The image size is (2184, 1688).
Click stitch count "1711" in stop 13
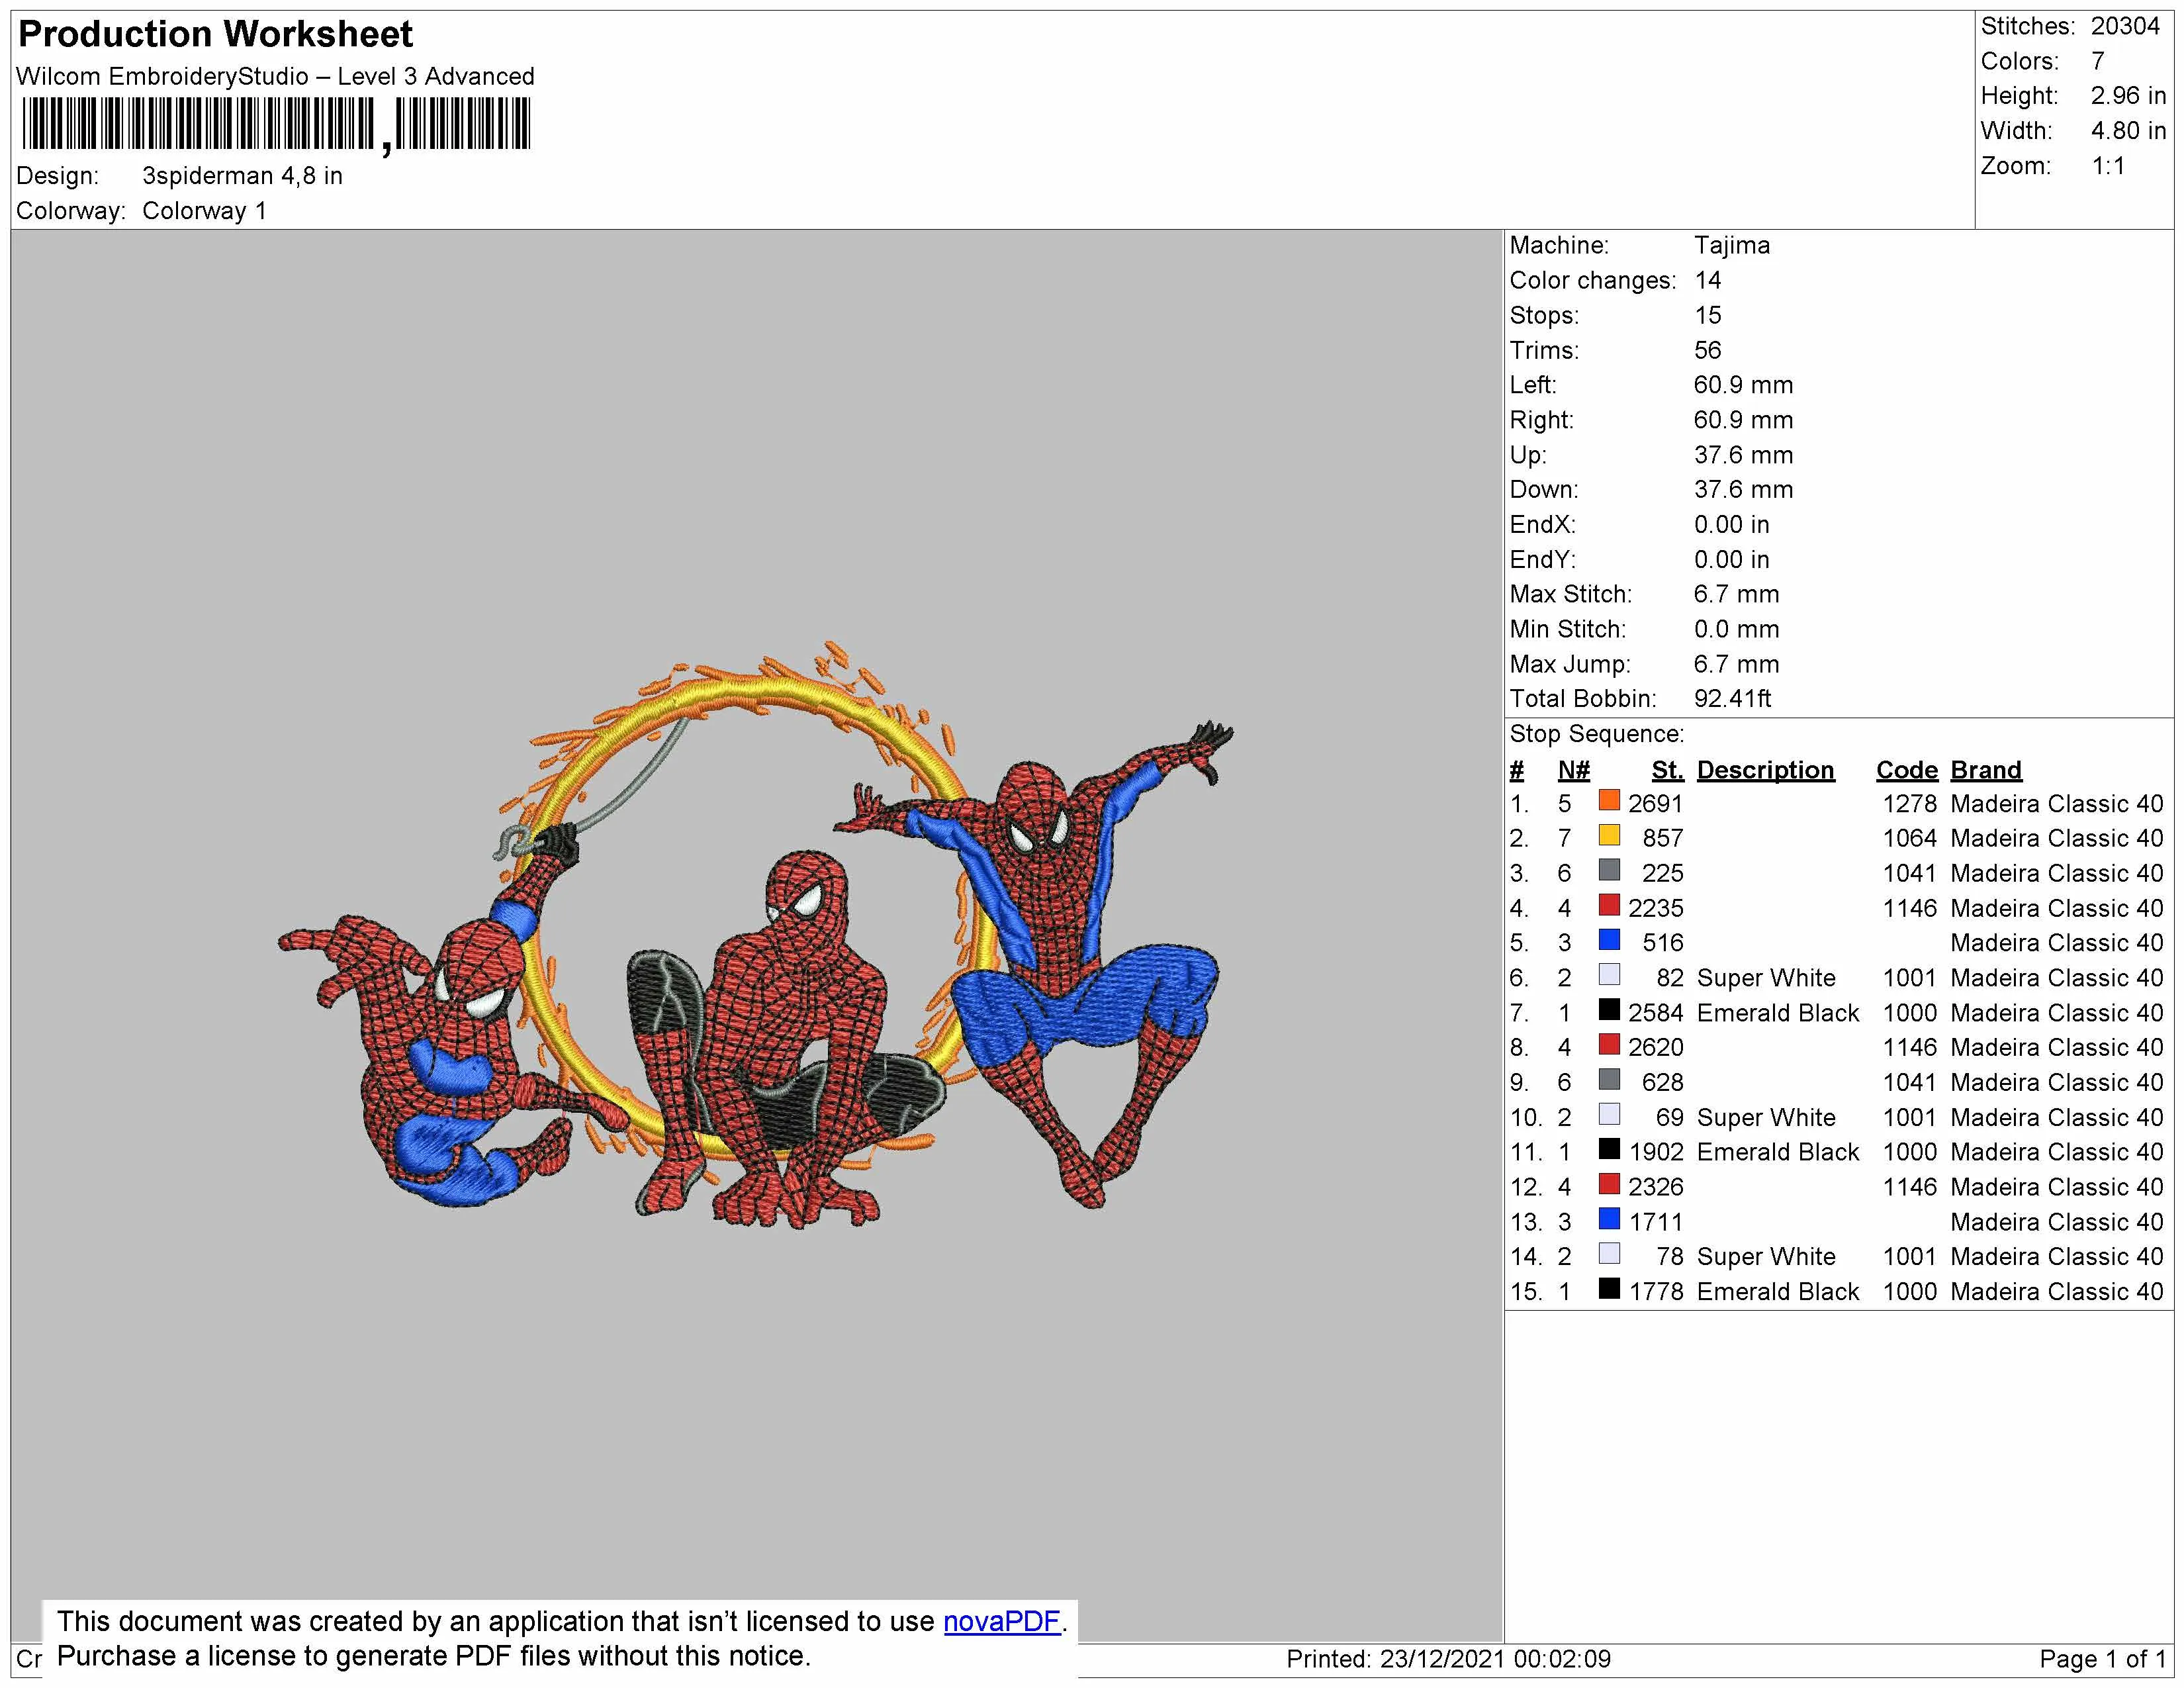click(1655, 1222)
